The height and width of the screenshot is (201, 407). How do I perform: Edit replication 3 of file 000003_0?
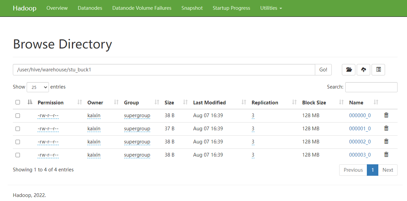click(253, 155)
